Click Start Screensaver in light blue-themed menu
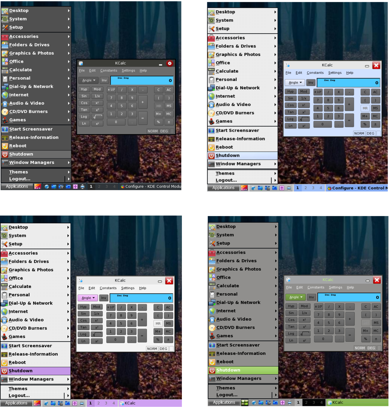Image resolution: width=390 pixels, height=407 pixels. 242,131
